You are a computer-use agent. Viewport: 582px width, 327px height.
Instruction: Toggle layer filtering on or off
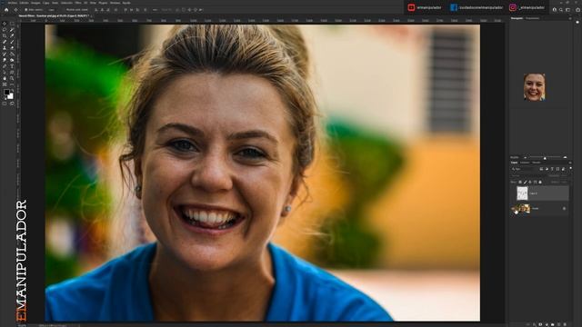point(570,168)
